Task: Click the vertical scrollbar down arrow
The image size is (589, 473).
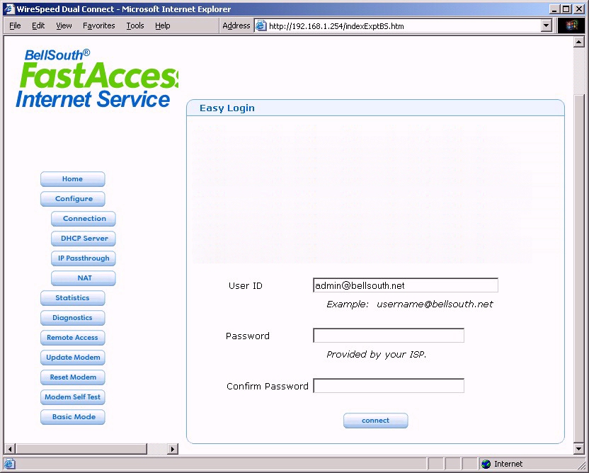Action: click(x=578, y=449)
